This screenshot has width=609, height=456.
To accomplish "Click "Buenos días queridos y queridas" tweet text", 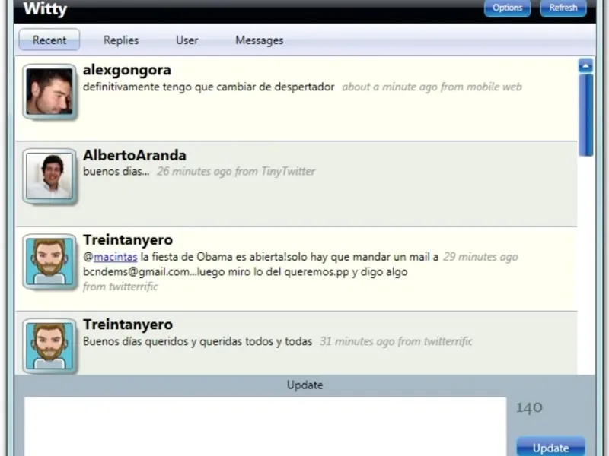I will point(198,341).
